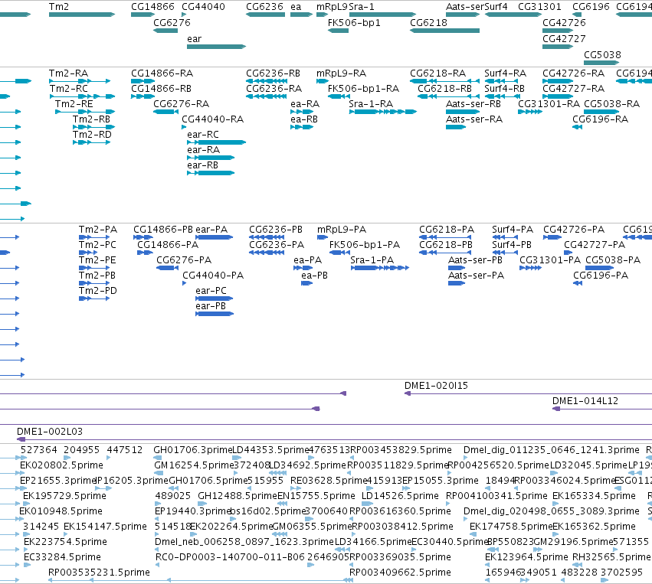This screenshot has height=584, width=652.
Task: Select the EK223754.5prime EST label
Action: (65, 542)
